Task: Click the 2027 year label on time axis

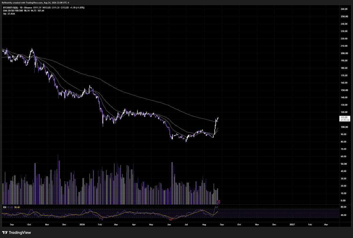Action: coord(292,224)
